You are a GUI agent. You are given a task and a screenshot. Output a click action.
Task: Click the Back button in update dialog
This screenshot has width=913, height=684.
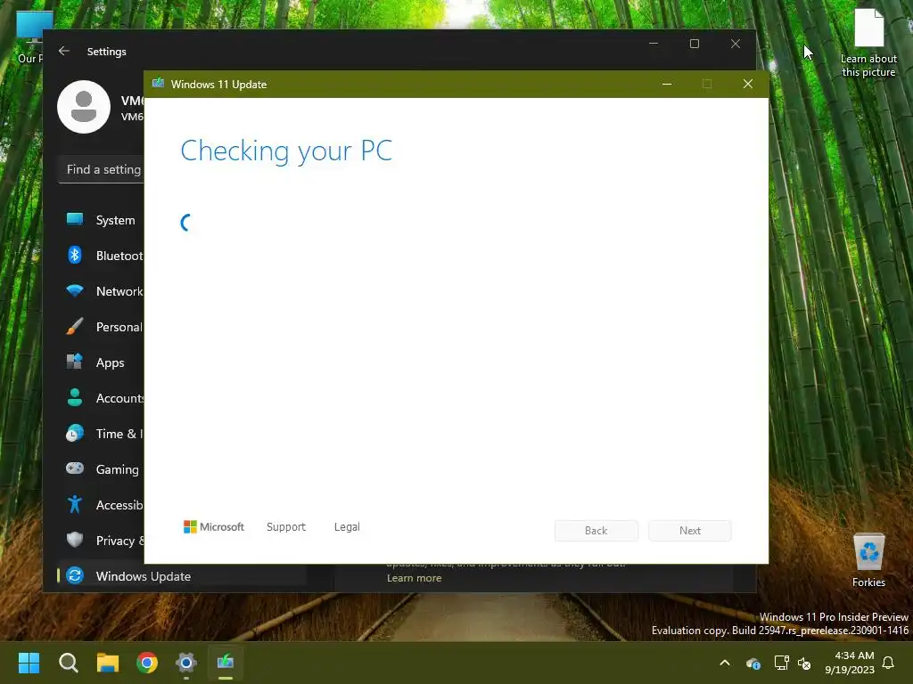[x=596, y=531]
